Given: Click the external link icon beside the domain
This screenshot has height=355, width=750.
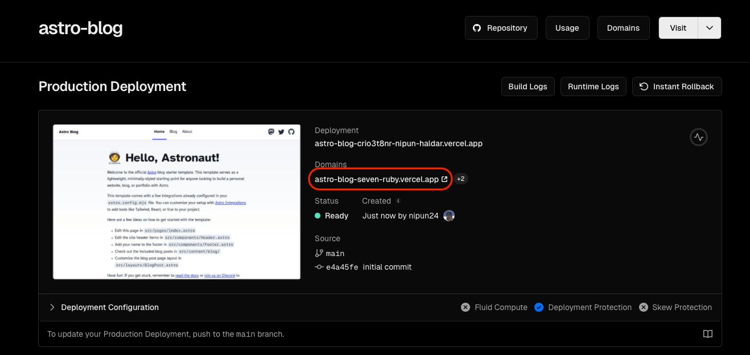Looking at the screenshot, I should (444, 179).
